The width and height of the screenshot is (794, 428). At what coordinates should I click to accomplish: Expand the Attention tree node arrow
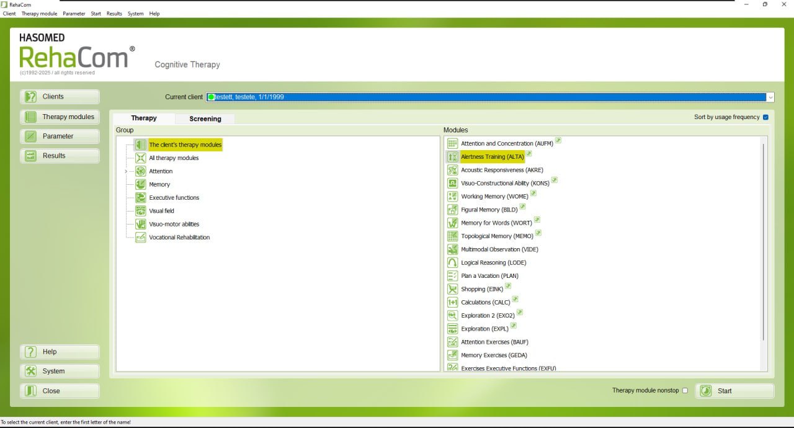point(126,171)
